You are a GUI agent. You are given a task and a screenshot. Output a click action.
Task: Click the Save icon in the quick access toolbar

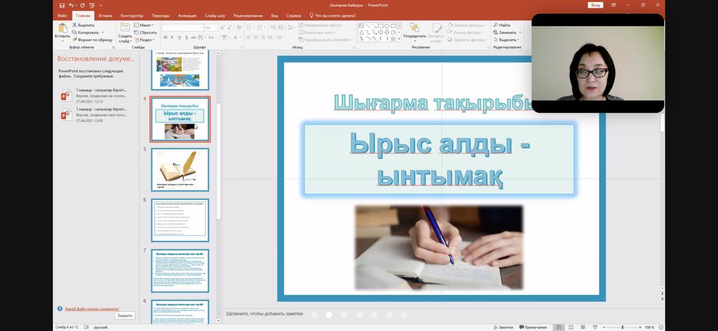pos(62,5)
